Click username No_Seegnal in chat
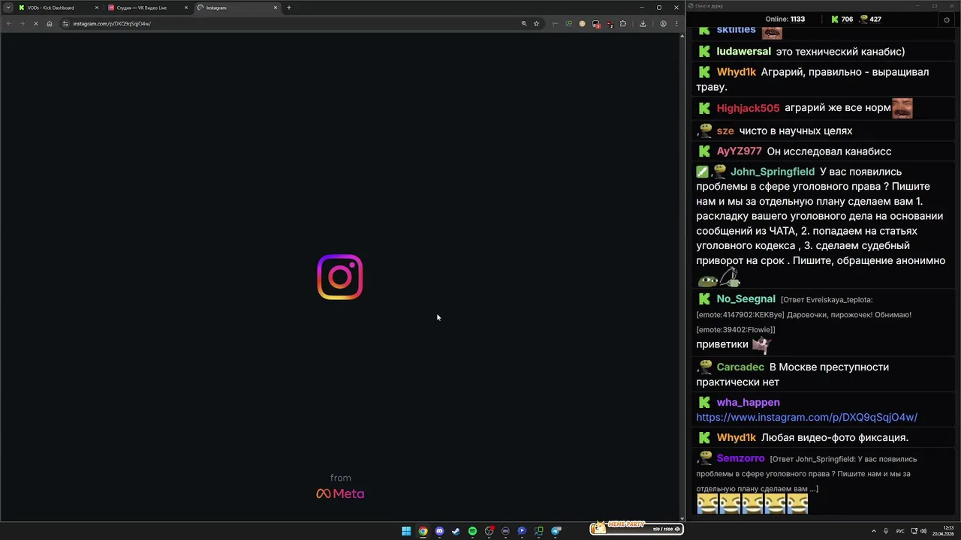This screenshot has height=540, width=961. (x=746, y=298)
